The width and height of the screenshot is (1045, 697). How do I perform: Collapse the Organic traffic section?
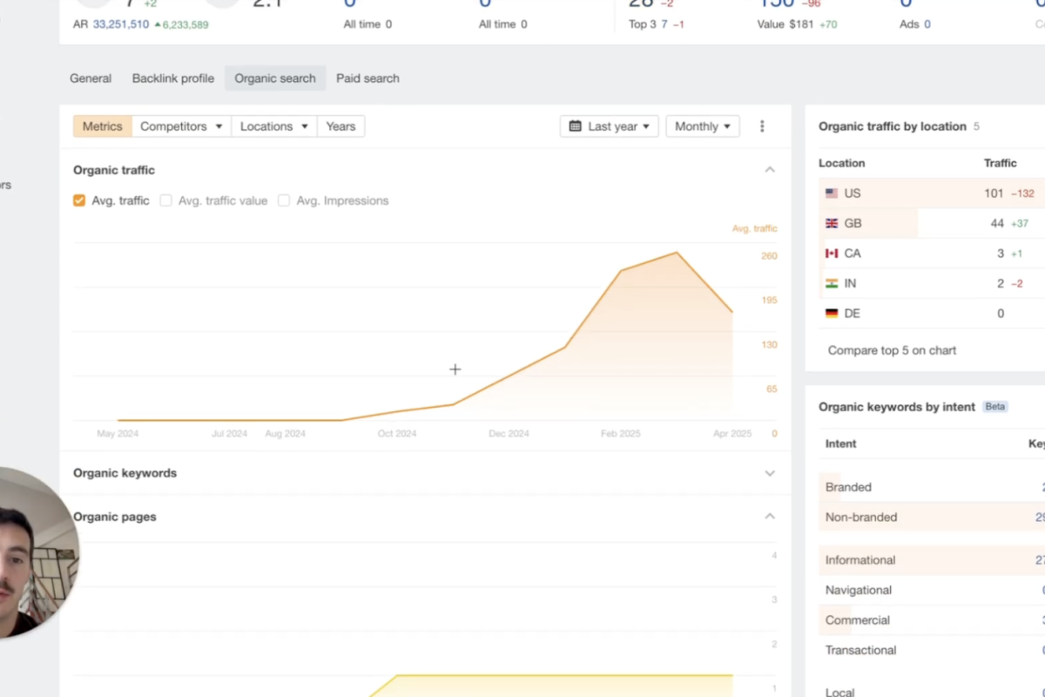(770, 170)
